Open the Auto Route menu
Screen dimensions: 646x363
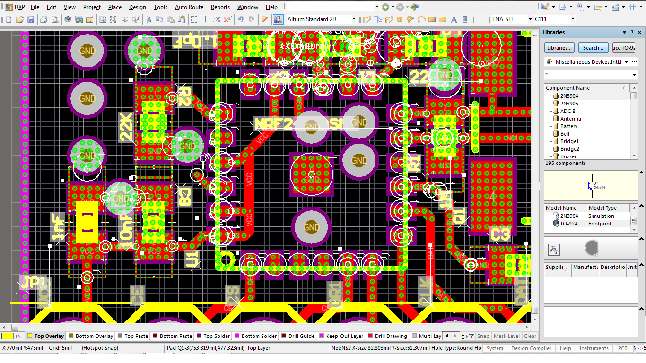coord(189,7)
